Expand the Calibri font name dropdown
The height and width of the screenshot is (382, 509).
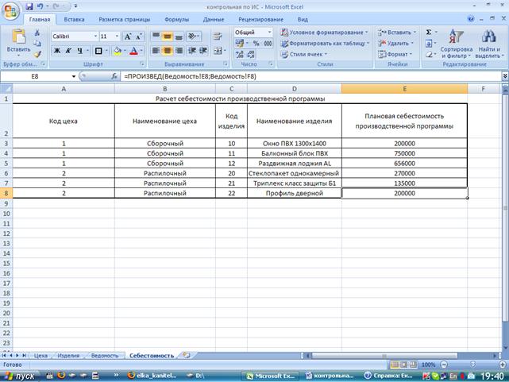[x=95, y=37]
